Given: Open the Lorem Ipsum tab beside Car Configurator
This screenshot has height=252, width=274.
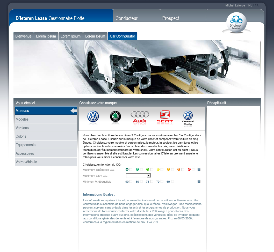Looking at the screenshot, I should pos(95,36).
